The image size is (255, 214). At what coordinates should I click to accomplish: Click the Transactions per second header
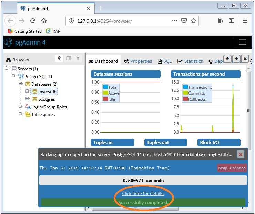(x=206, y=74)
